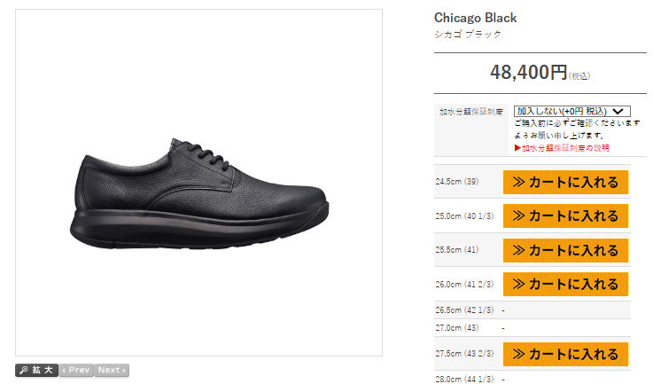This screenshot has width=653, height=384.
Task: Click double-chevron icon on 25.5cm cart button
Action: (518, 251)
